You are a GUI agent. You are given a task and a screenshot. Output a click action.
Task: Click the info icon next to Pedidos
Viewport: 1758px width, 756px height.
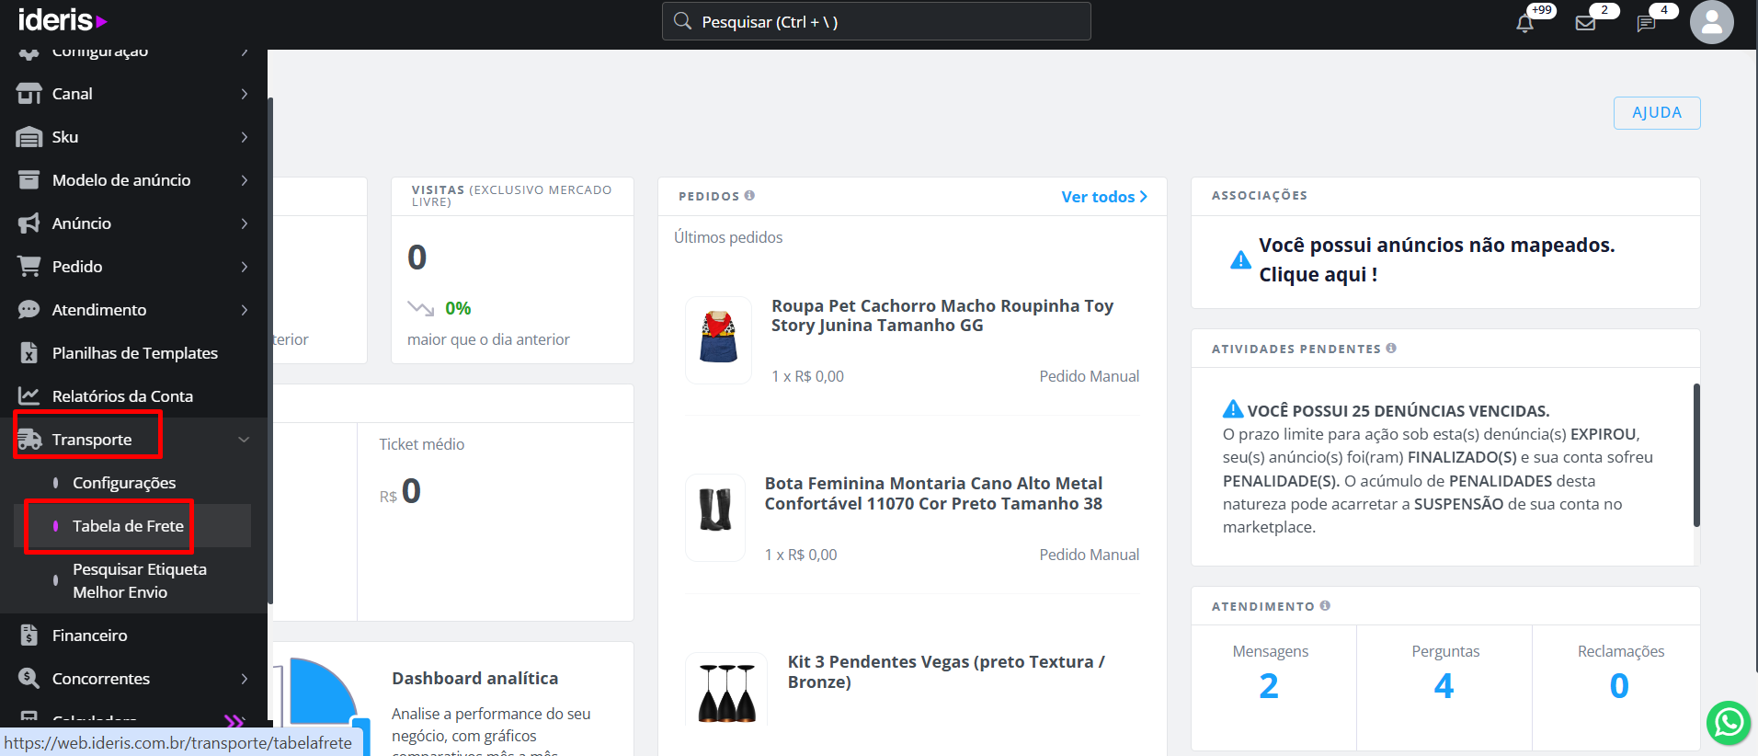point(749,195)
